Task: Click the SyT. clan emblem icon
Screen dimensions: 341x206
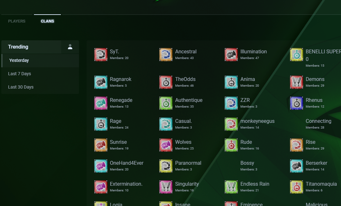Action: pyautogui.click(x=101, y=55)
